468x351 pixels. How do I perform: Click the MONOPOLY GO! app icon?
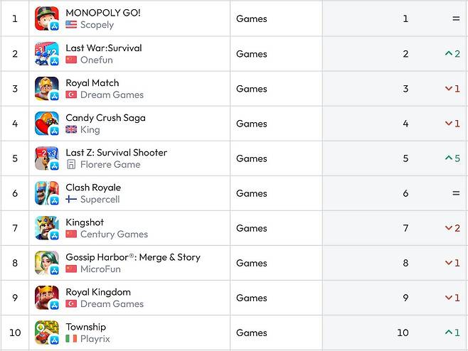[x=47, y=18]
